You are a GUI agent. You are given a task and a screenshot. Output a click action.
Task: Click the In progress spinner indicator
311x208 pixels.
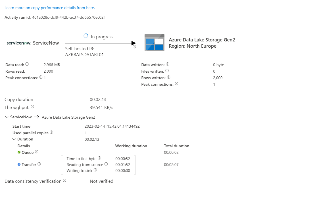(86, 35)
